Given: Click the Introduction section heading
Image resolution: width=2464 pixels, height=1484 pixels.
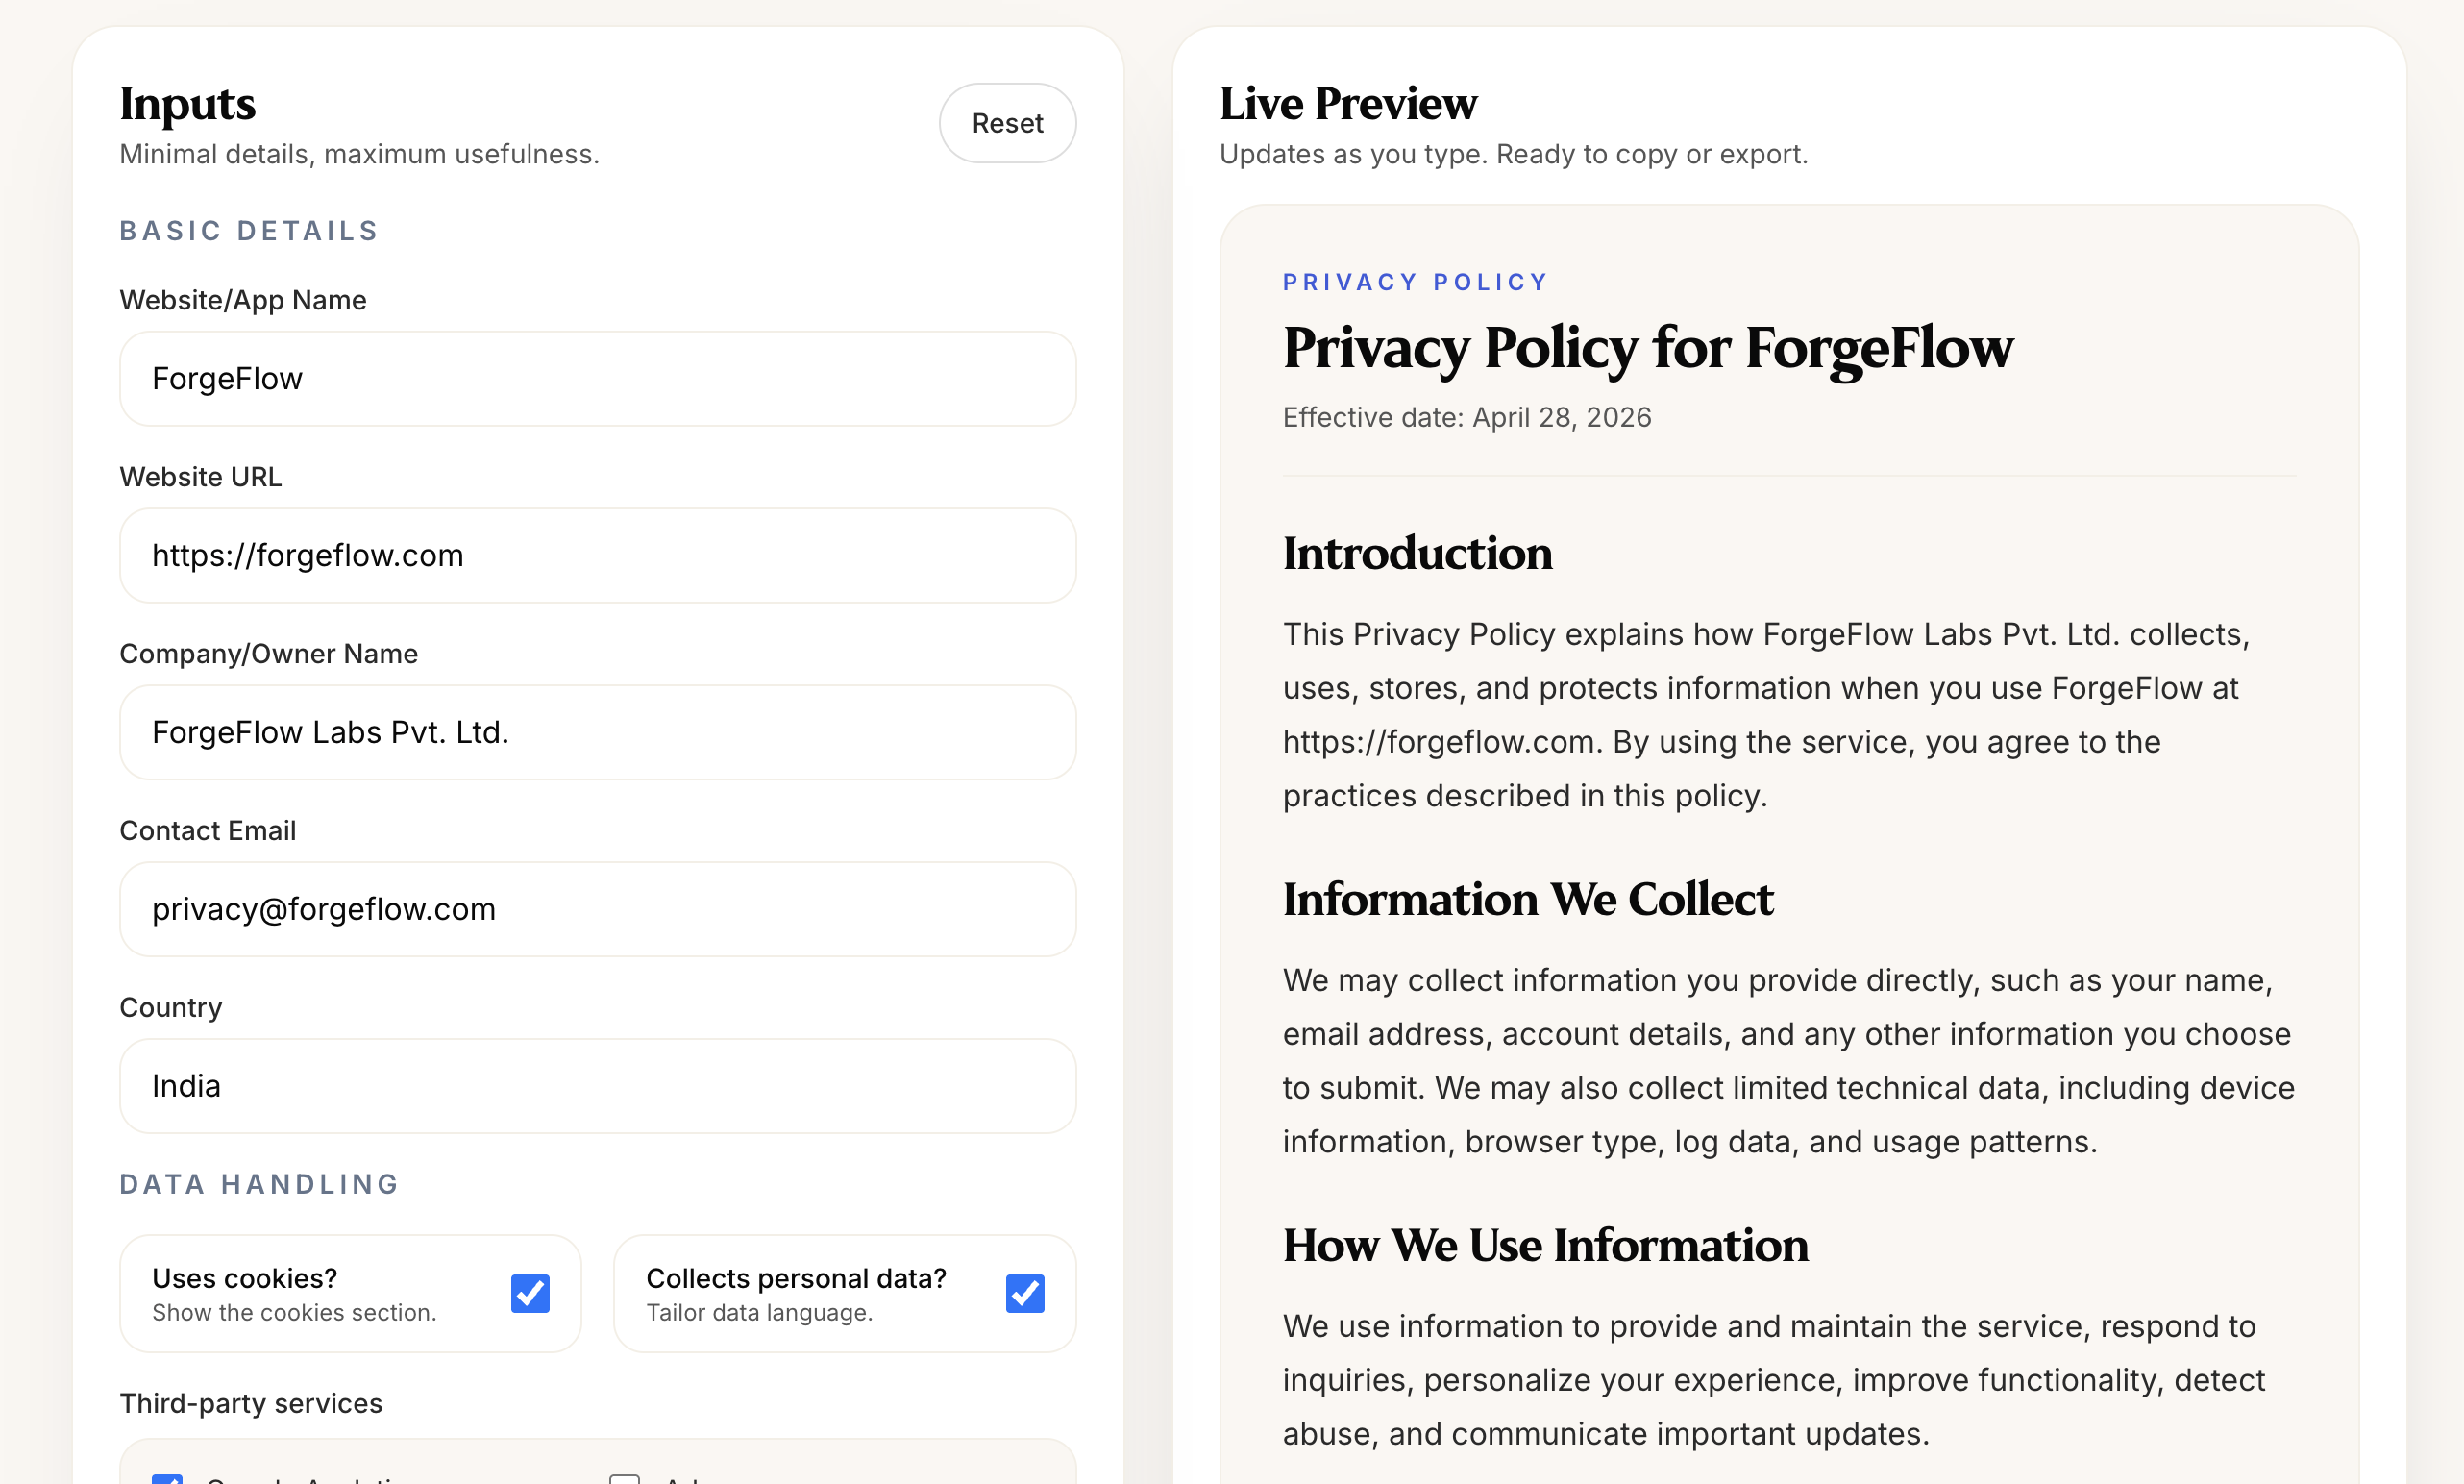Looking at the screenshot, I should 1417,553.
